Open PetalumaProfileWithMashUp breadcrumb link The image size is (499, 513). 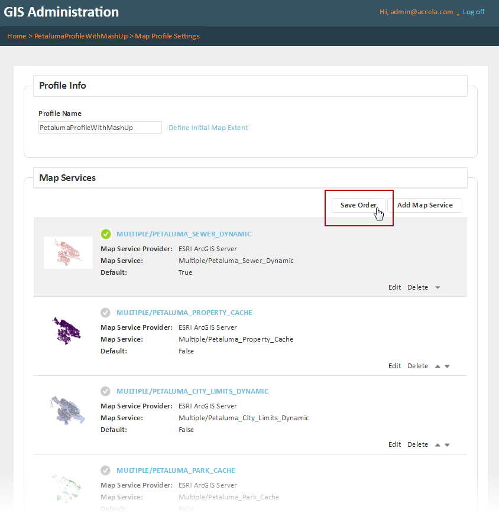81,36
